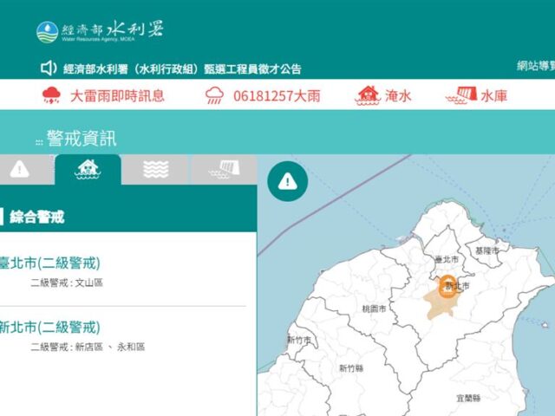This screenshot has height=416, width=555.
Task: Click 新竹市 label on the map
Action: tap(298, 341)
